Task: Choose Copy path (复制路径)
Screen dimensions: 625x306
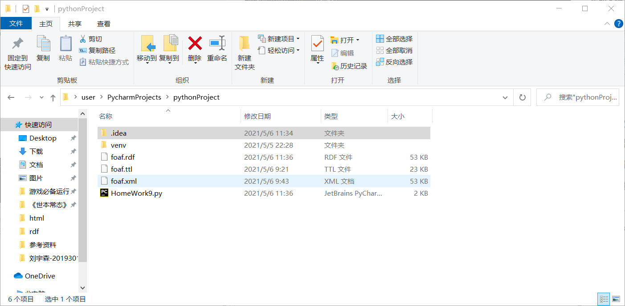Action: (x=97, y=51)
